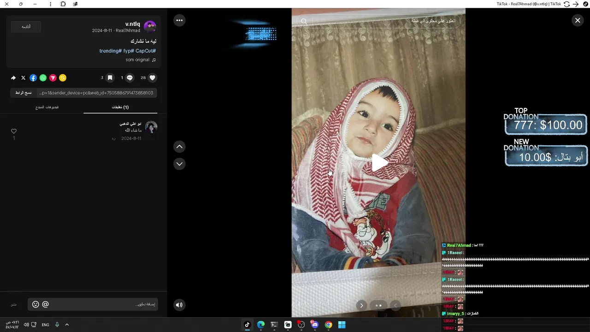Switch the ENG input language indicator
590x332 pixels.
tap(45, 325)
